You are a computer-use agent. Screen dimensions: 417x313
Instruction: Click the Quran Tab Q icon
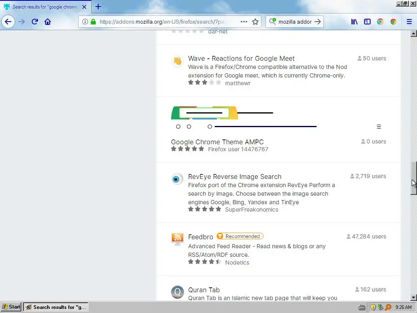point(178,292)
